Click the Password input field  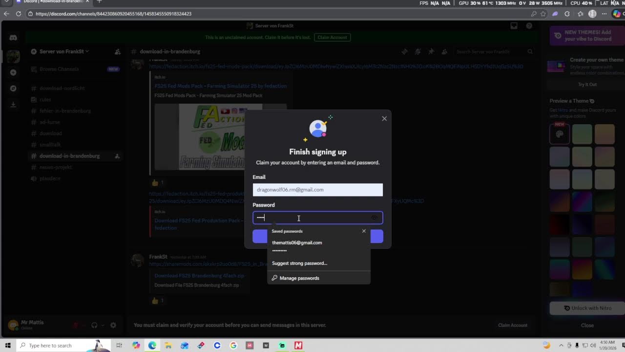tap(317, 218)
